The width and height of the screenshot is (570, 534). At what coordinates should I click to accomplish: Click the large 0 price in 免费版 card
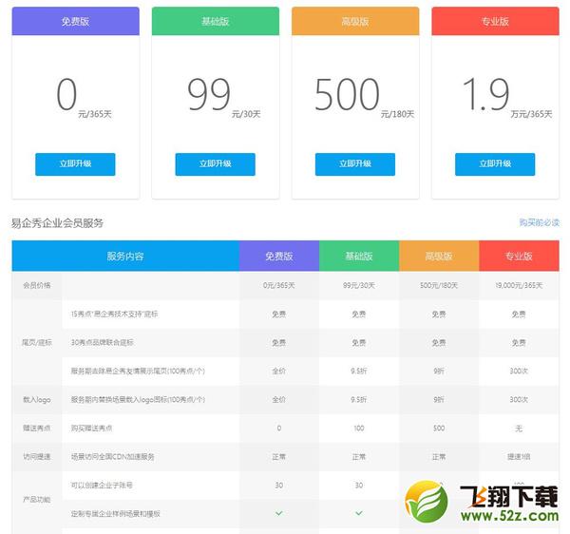pos(66,94)
